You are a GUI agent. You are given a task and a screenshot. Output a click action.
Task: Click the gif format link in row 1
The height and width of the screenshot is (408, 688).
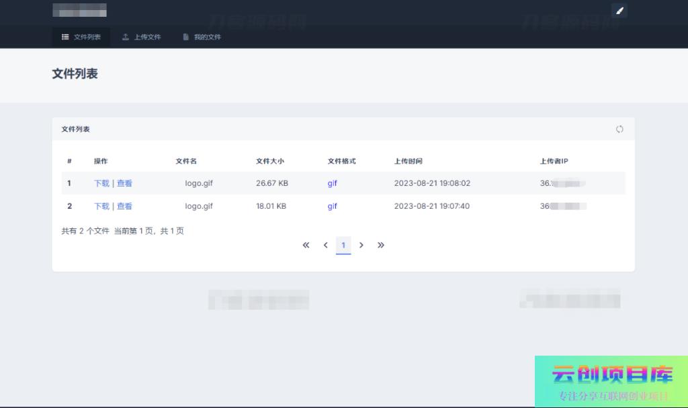click(333, 183)
